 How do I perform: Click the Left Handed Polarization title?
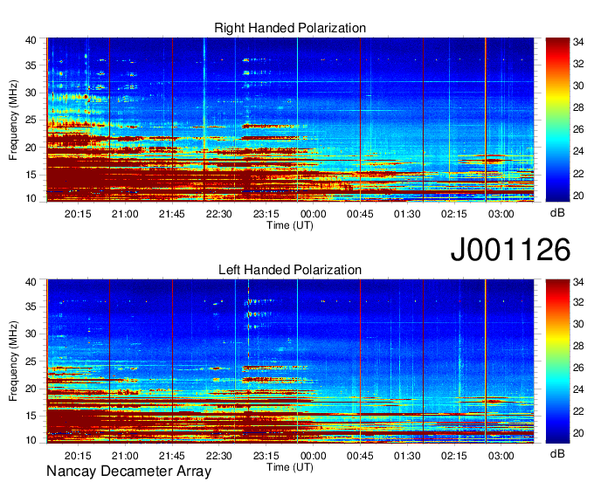[290, 270]
